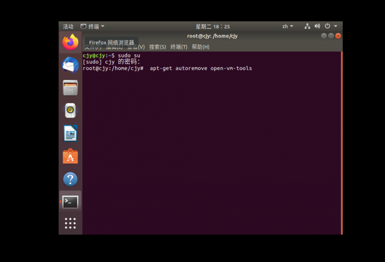Click the 活动 Activities button
Image resolution: width=385 pixels, height=262 pixels.
pyautogui.click(x=68, y=26)
